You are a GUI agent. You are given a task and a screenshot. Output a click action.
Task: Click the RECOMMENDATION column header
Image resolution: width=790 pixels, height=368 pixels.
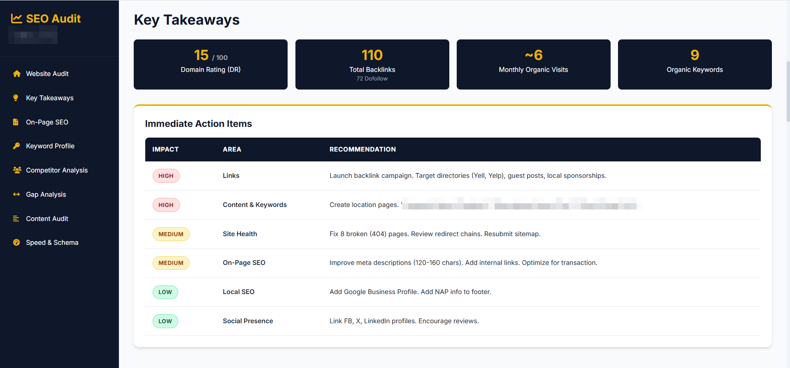362,149
